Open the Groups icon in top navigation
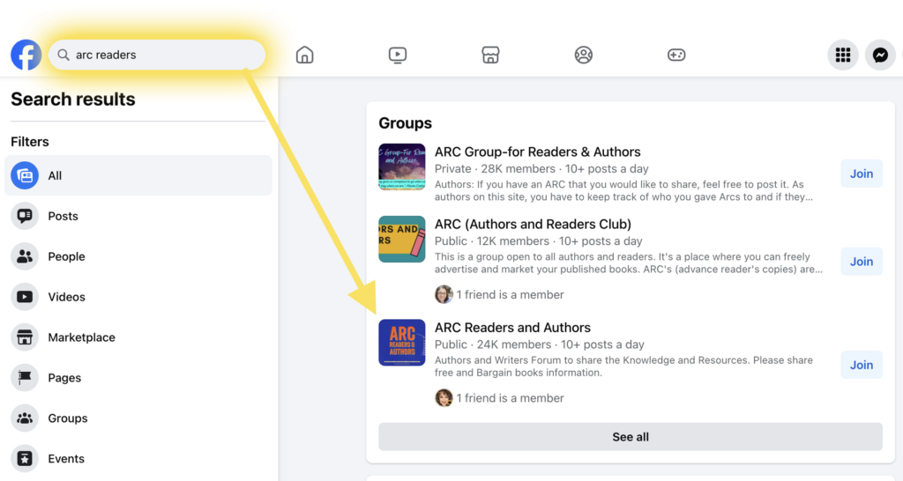This screenshot has height=481, width=903. click(x=584, y=55)
